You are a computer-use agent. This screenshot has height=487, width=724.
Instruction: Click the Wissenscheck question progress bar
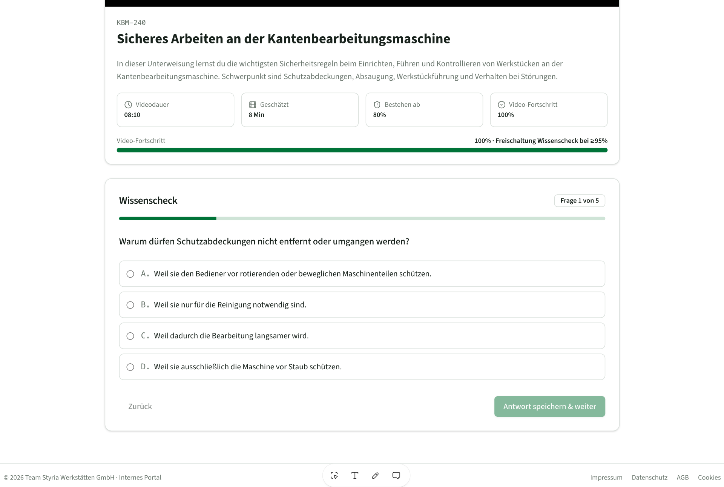[362, 218]
